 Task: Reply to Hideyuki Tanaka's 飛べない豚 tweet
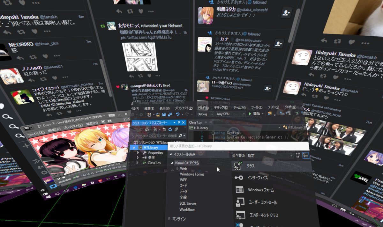(7, 32)
